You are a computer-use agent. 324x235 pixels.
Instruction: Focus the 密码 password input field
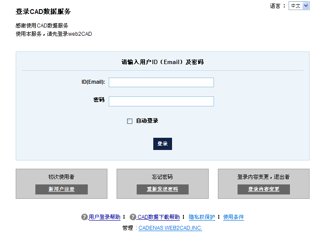tap(161, 102)
